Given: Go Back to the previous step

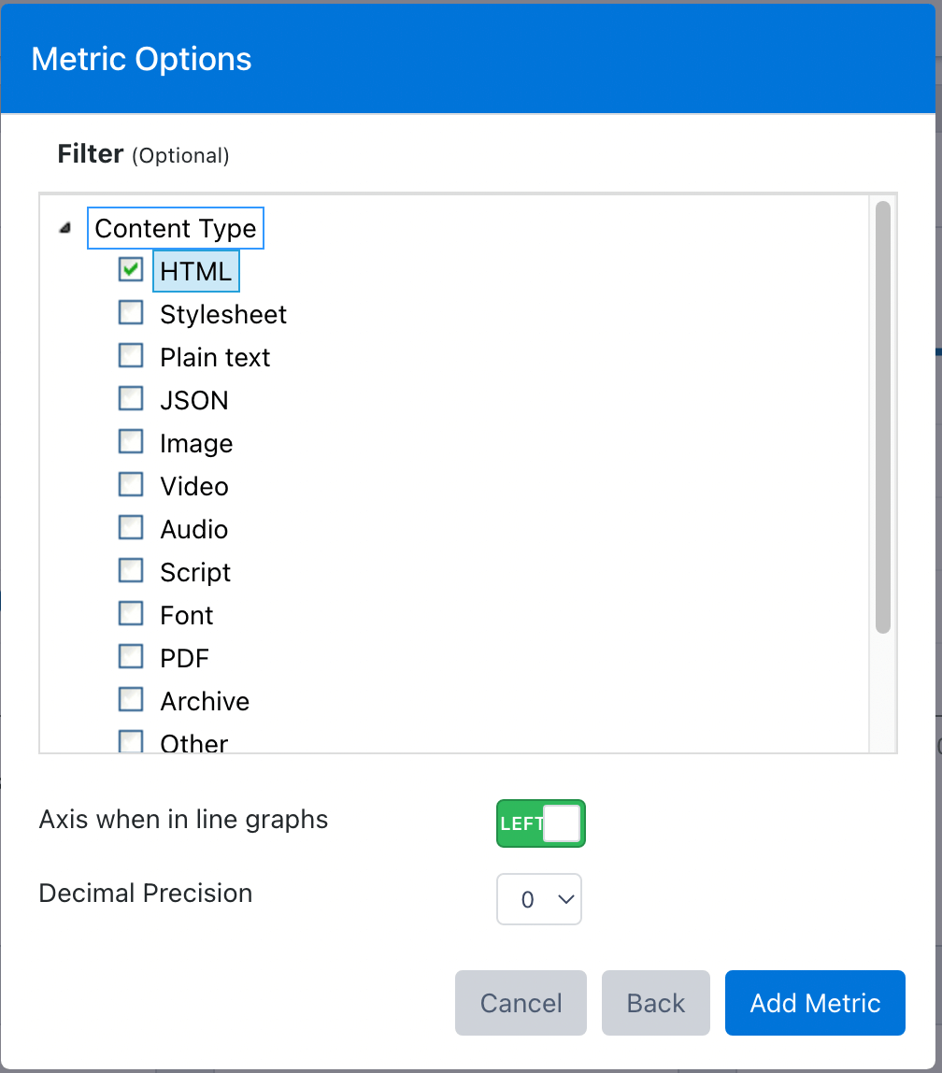Looking at the screenshot, I should pos(655,1003).
